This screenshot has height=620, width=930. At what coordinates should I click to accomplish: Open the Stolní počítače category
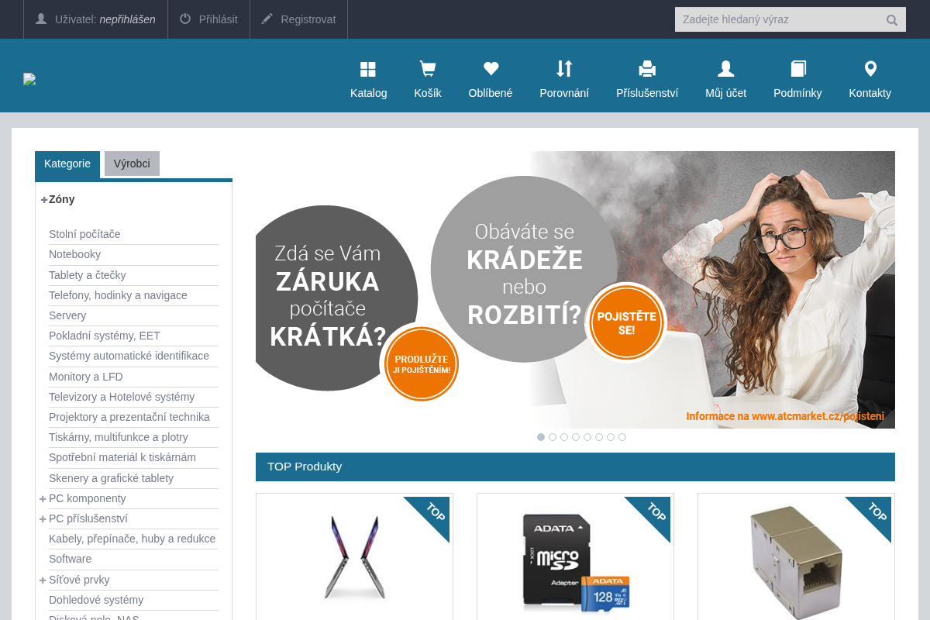click(84, 234)
